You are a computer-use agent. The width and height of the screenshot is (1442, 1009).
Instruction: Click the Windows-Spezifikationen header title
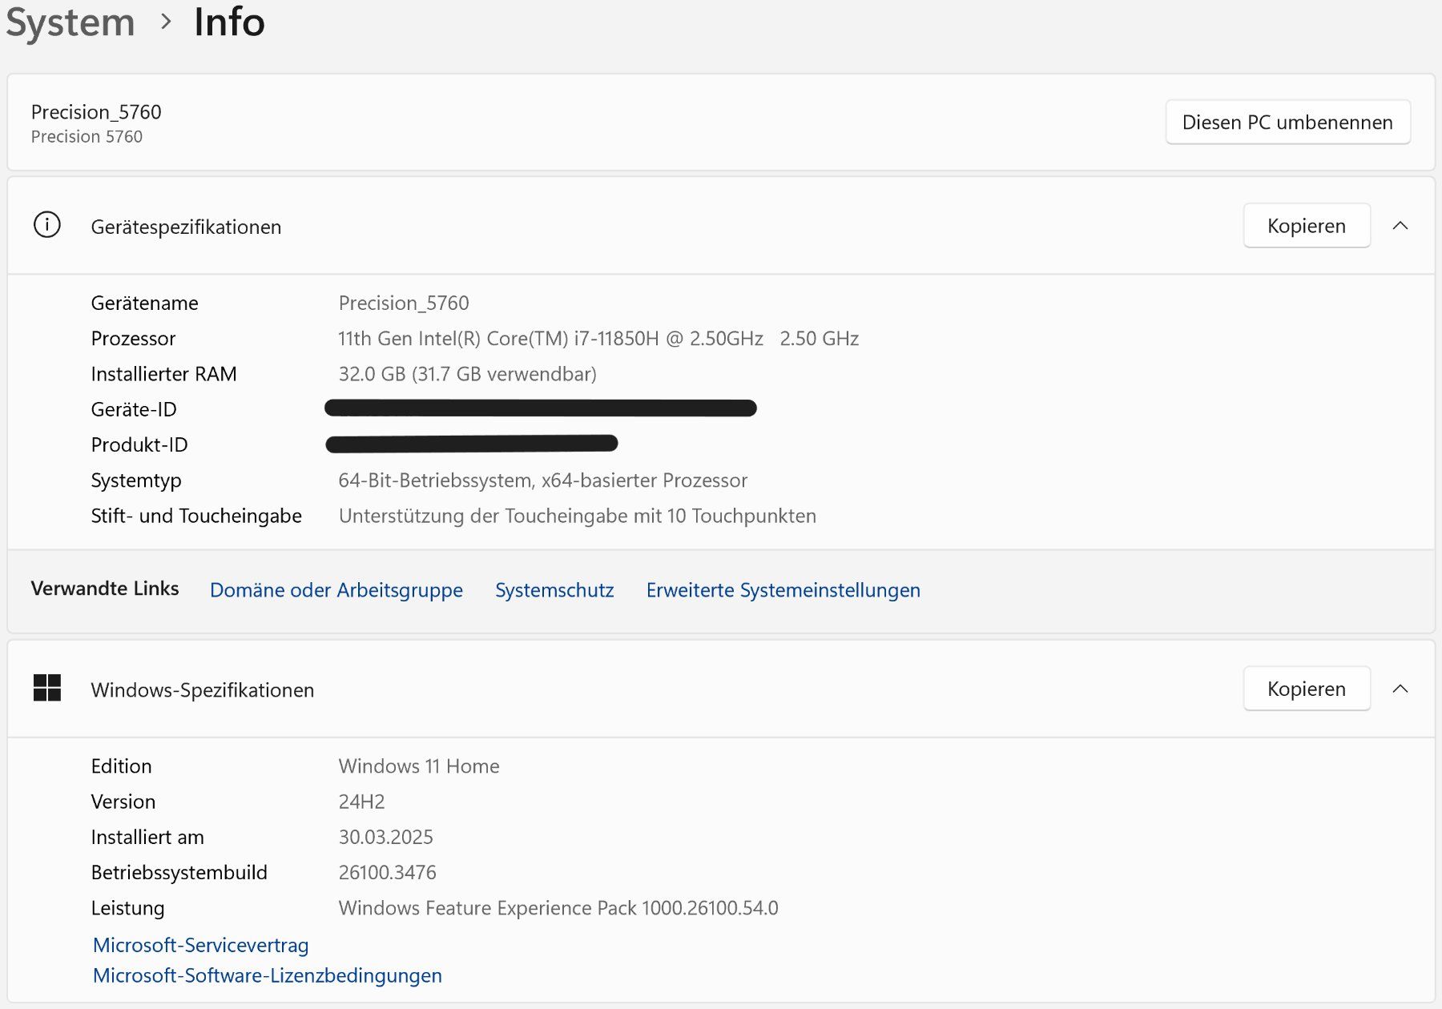coord(203,689)
